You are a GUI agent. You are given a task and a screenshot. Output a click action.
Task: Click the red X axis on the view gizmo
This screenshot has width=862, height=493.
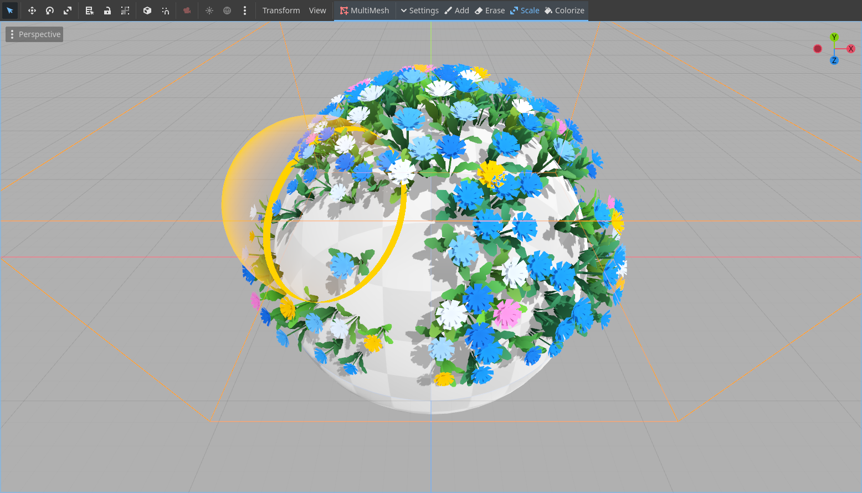pos(851,49)
